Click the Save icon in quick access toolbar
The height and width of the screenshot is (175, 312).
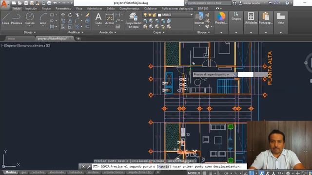[x=26, y=3]
